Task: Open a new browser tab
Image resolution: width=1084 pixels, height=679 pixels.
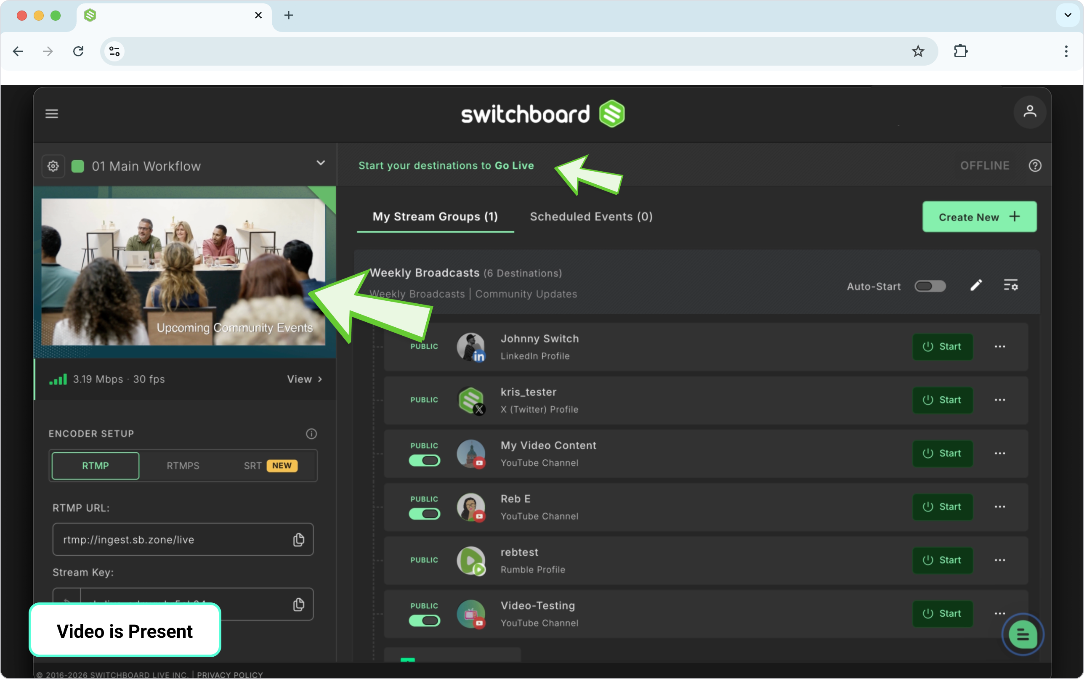Action: [288, 15]
